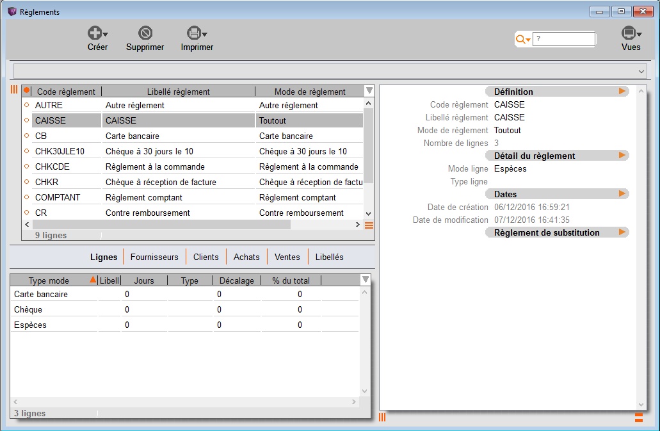Screen dimensions: 660x431
Task: Click the Date de modification value
Action: pyautogui.click(x=531, y=220)
